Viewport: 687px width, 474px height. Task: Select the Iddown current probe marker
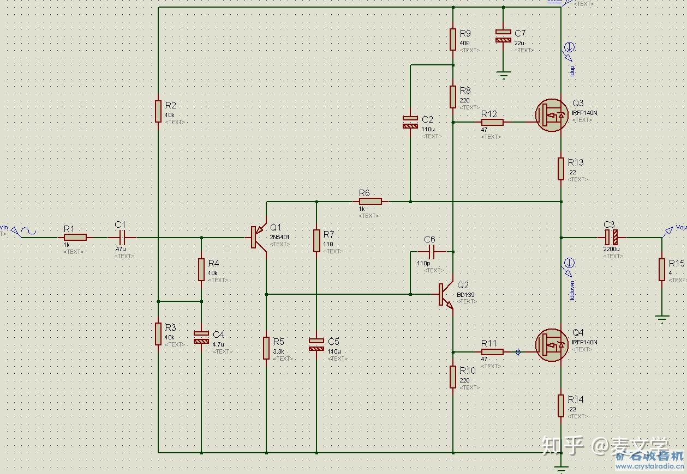569,266
